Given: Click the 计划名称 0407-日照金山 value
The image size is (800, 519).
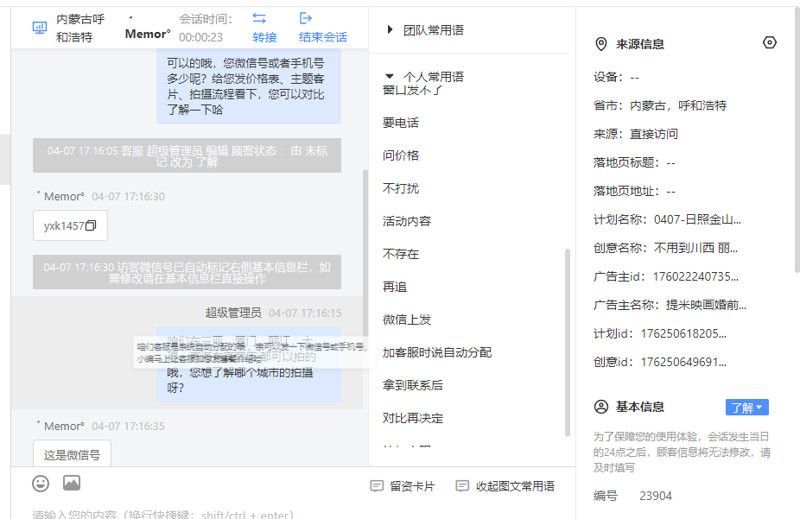Looking at the screenshot, I should point(697,219).
